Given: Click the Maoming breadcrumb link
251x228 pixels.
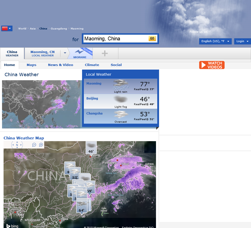Looking at the screenshot, I should click(x=77, y=28).
